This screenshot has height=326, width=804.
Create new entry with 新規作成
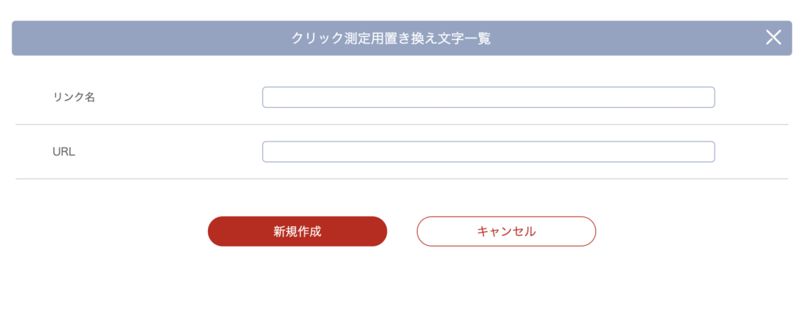297,232
